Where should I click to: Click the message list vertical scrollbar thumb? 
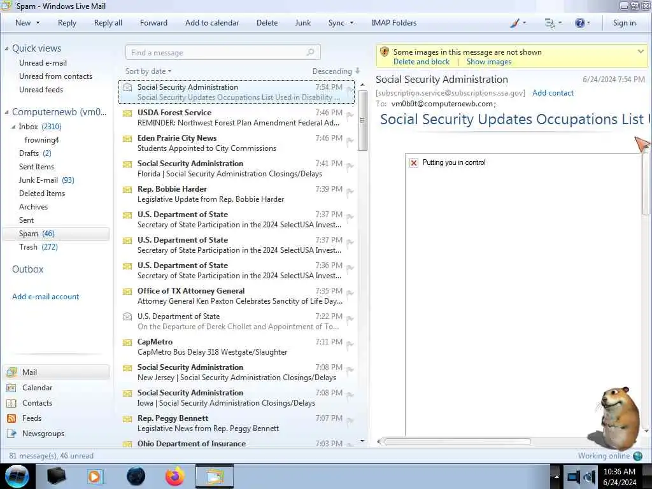(362, 120)
